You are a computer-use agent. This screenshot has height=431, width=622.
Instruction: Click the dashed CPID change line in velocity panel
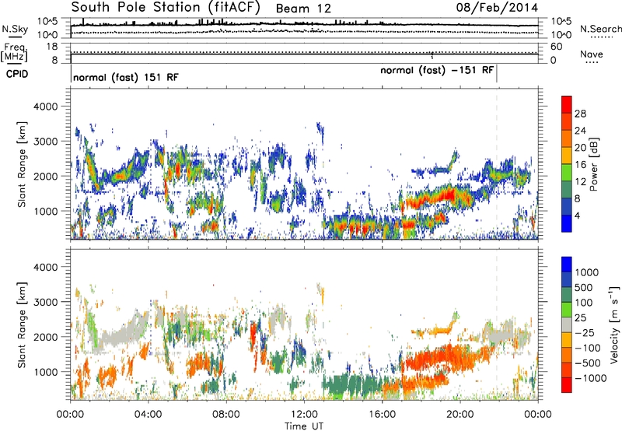tap(496, 324)
